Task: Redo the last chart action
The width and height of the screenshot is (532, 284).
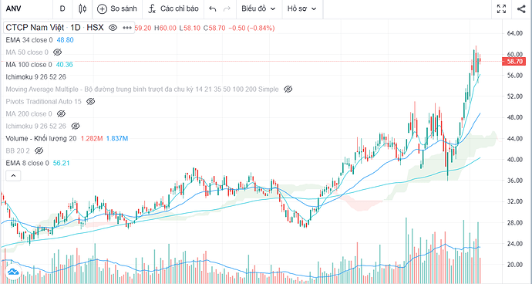Action: [227, 9]
